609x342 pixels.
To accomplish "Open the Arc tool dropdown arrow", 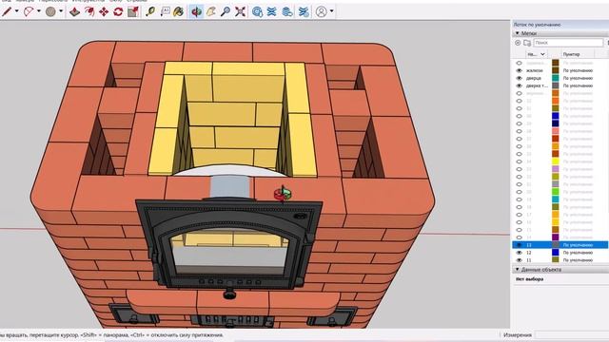I will pos(39,11).
